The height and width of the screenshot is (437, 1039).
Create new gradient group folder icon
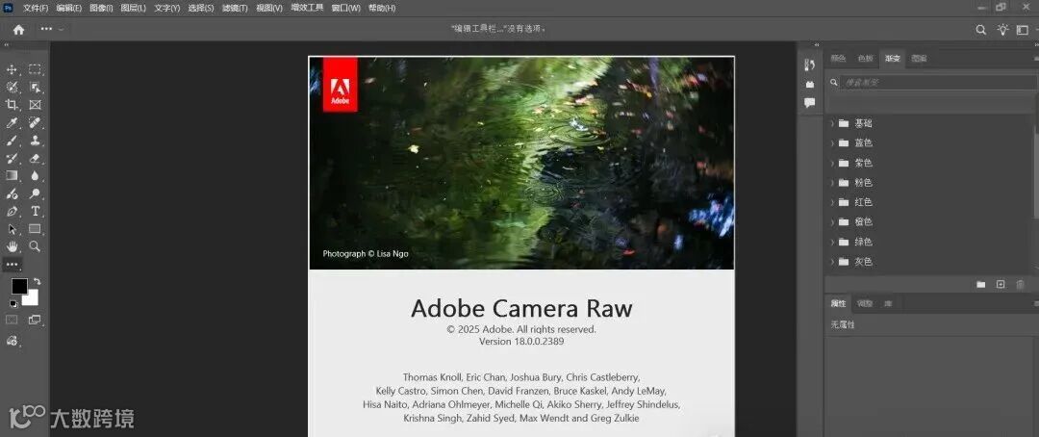[x=980, y=285]
